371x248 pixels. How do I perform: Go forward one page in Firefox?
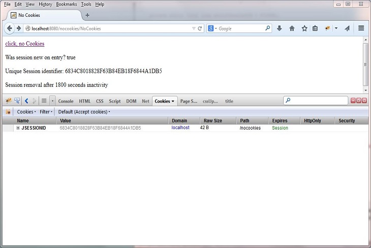pos(19,28)
